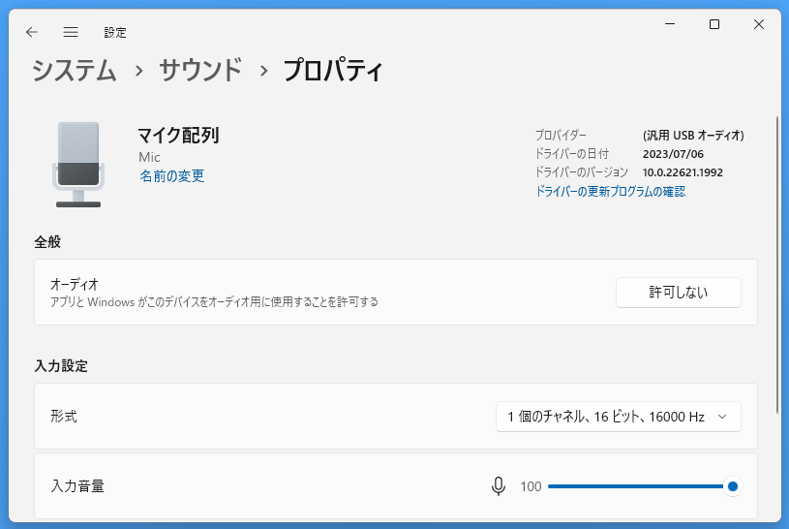
Task: Click the chevron before プロパティ
Action: 263,71
